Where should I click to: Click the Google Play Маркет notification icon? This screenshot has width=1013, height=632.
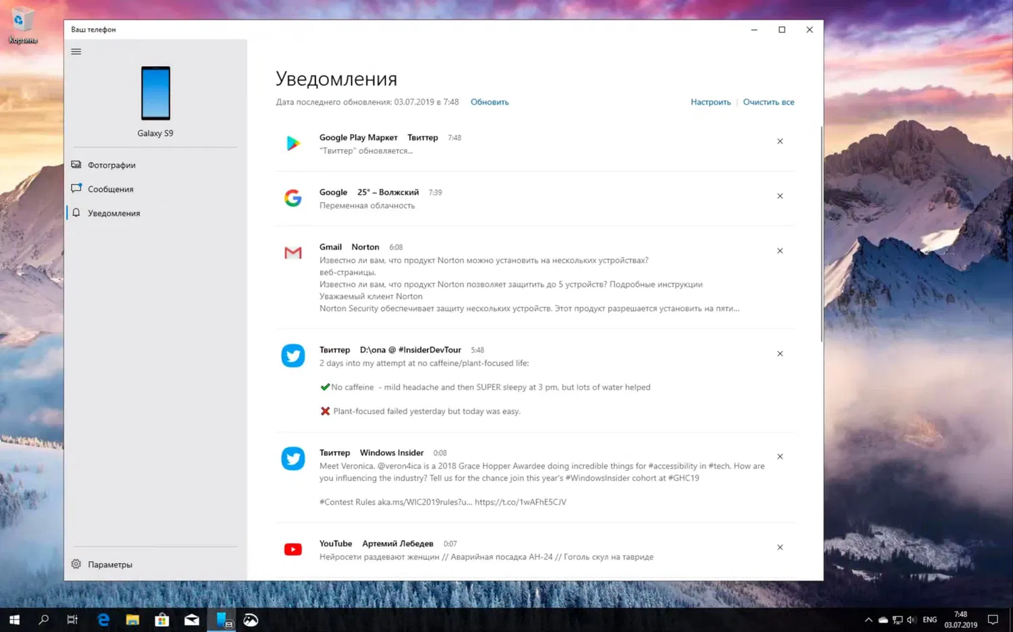(x=292, y=143)
